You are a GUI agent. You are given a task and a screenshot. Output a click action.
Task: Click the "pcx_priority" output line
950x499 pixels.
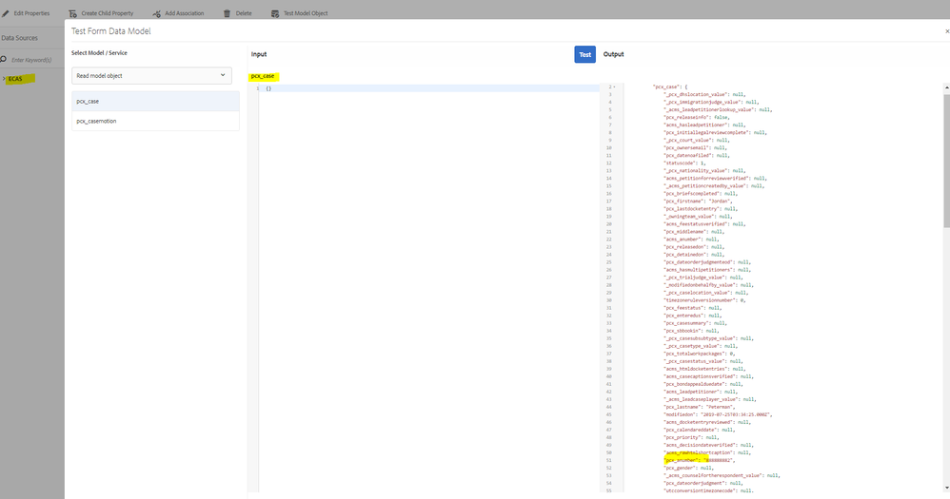pos(691,437)
